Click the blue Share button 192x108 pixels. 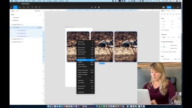169,7
